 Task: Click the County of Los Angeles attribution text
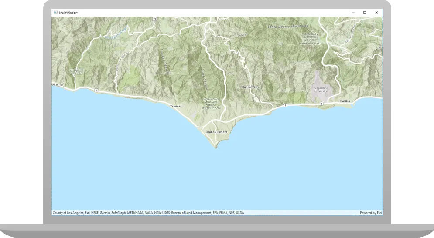148,213
